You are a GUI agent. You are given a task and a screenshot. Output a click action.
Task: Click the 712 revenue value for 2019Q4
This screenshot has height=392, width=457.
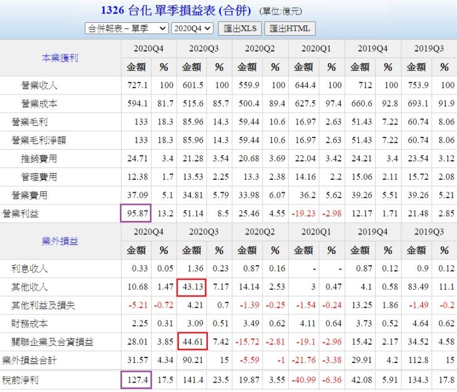[366, 85]
